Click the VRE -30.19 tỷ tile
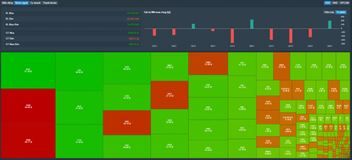The width and height of the screenshot is (352, 160). tap(127, 122)
